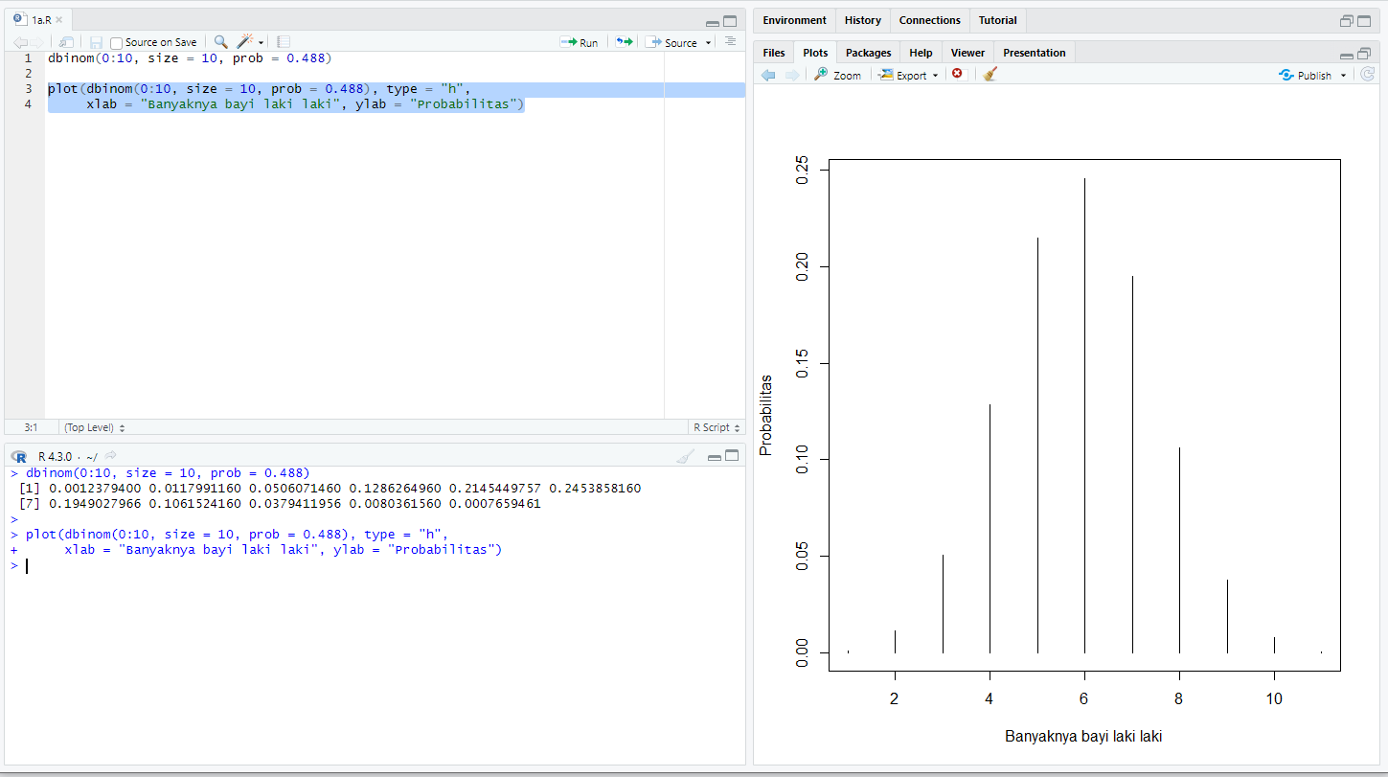Go forward to next source location
Viewport: 1388px width, 777px height.
pos(37,42)
